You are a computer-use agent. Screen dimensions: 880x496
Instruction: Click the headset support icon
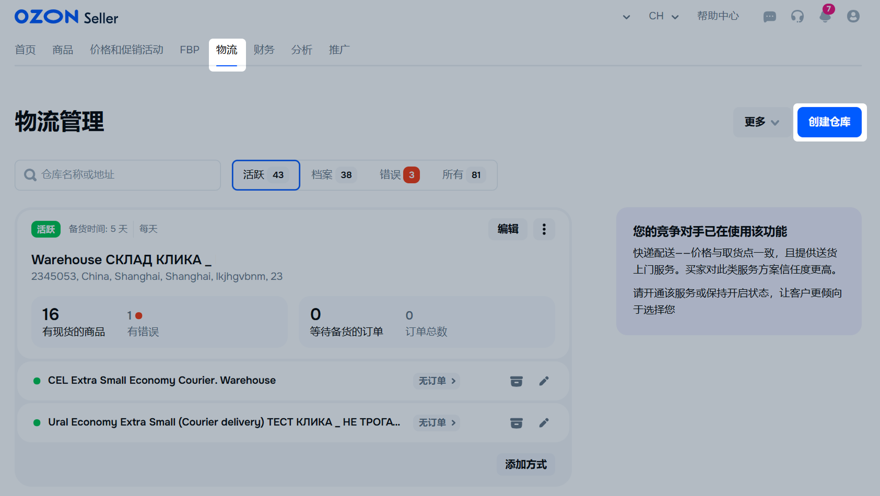(x=797, y=17)
